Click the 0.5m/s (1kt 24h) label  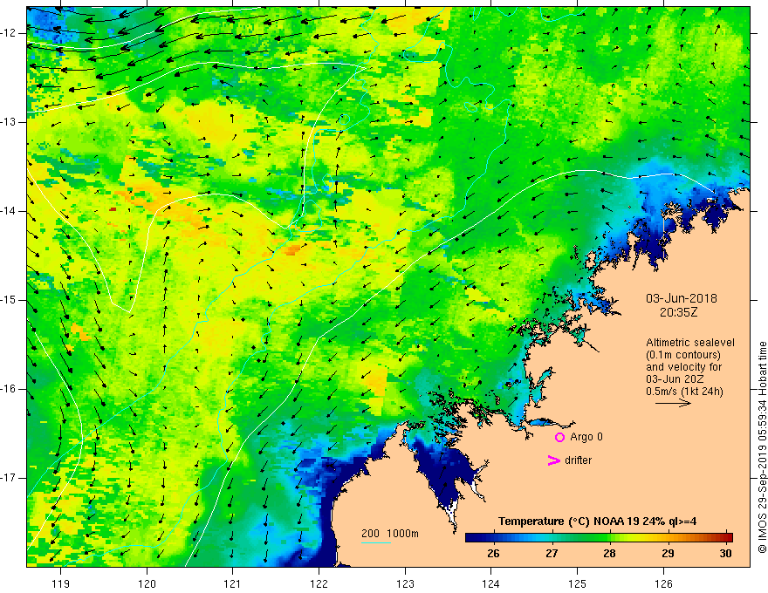(684, 392)
